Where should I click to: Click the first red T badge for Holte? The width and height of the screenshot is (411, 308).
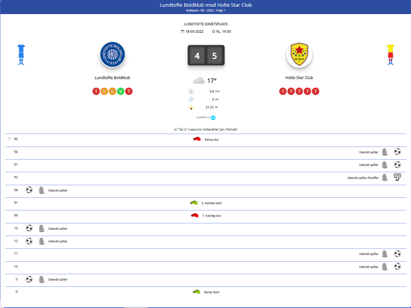(283, 91)
